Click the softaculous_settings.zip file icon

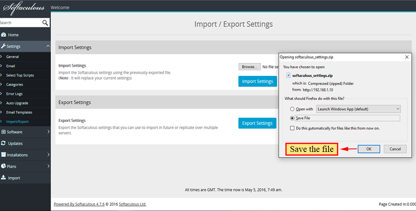pos(288,76)
